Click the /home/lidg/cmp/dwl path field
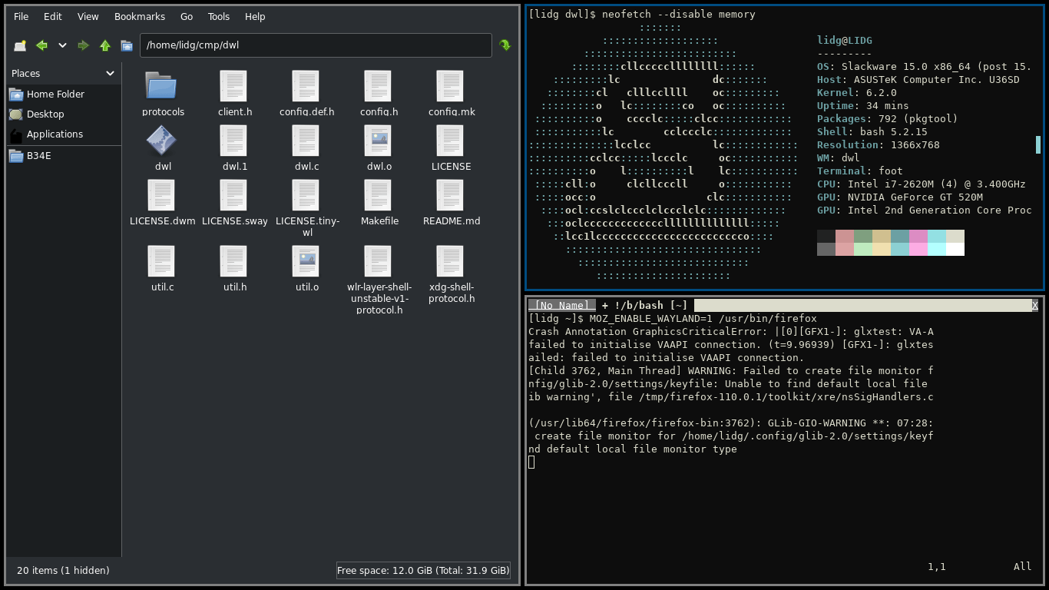Screen dimensions: 1049x590 [x=316, y=45]
